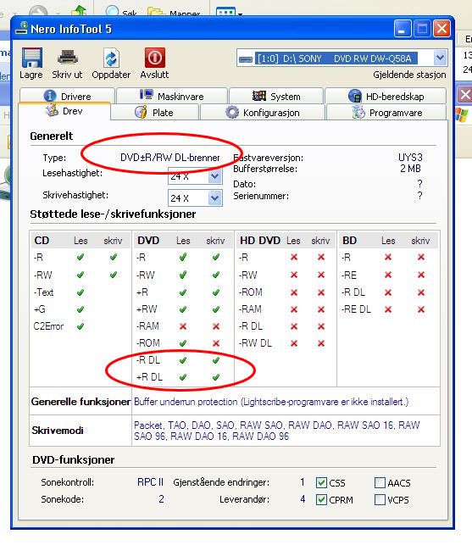Enable the VCPS checkbox

pyautogui.click(x=380, y=500)
